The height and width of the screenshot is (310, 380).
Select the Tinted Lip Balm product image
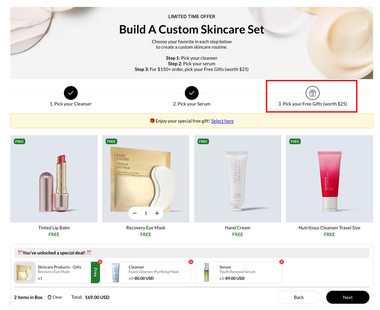54,179
